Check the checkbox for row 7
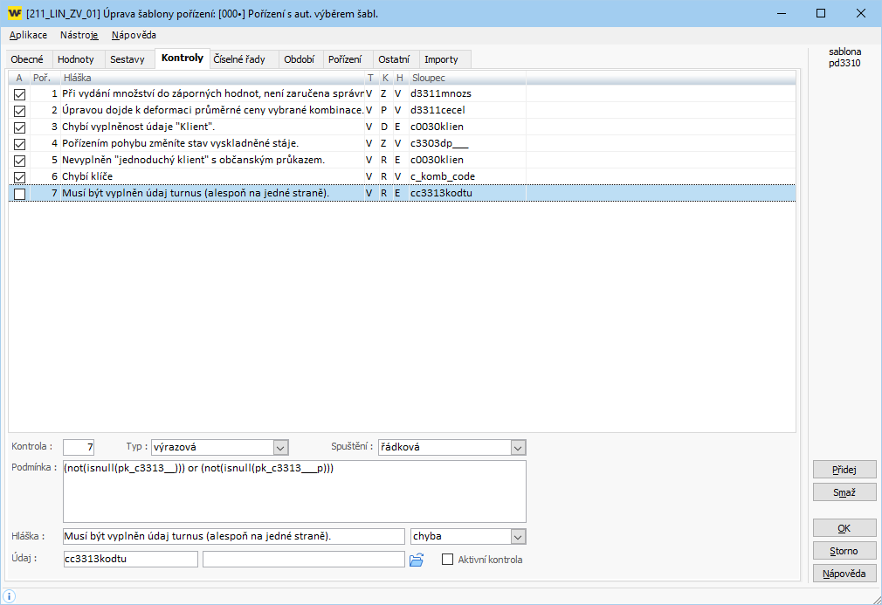This screenshot has height=605, width=882. (x=19, y=194)
